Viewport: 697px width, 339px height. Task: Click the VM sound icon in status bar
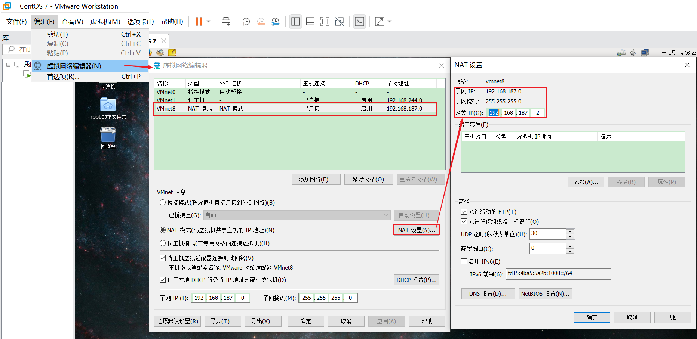click(633, 52)
